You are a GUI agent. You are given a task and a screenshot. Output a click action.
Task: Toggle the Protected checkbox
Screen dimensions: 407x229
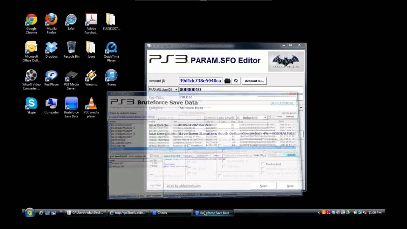(263, 164)
